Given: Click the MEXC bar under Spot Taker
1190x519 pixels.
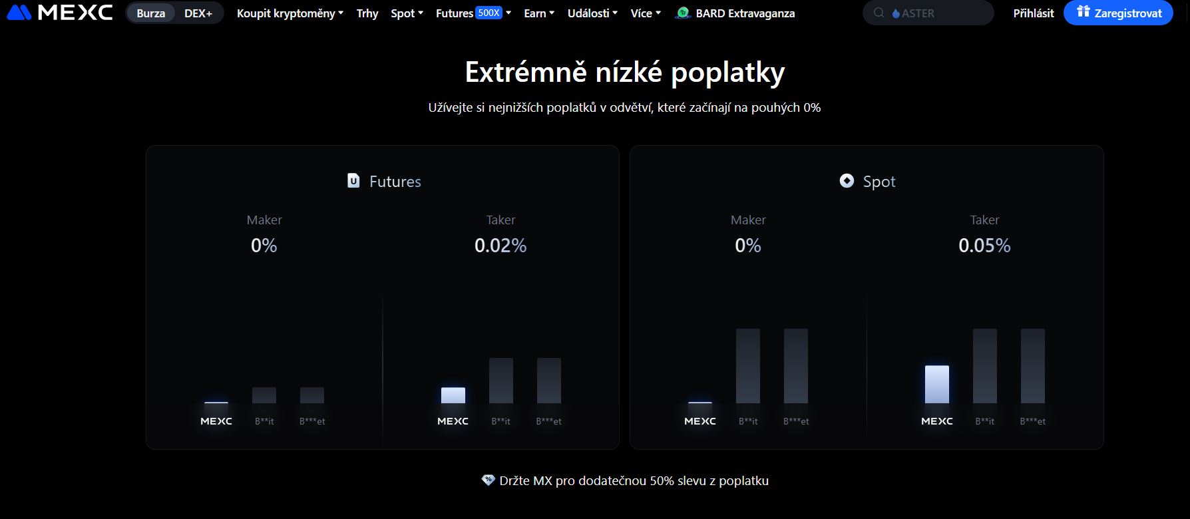Looking at the screenshot, I should click(x=937, y=384).
